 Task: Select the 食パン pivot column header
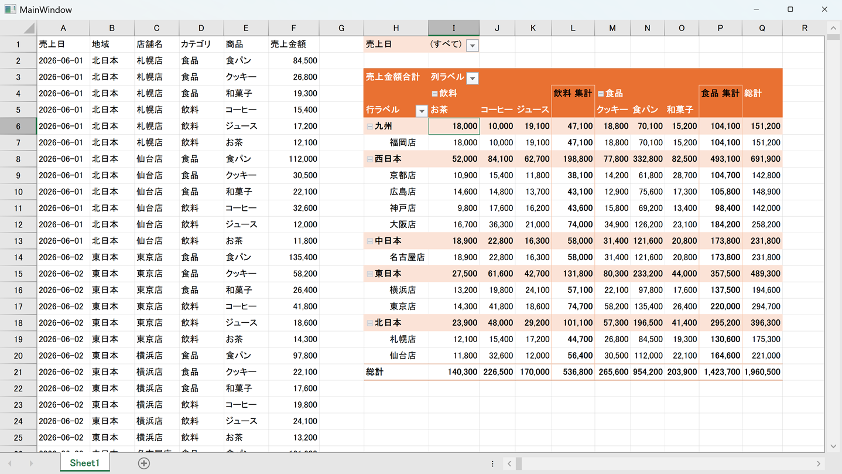[647, 110]
